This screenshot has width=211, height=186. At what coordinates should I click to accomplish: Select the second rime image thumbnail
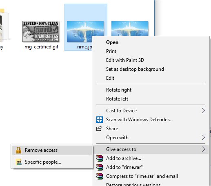click(130, 28)
